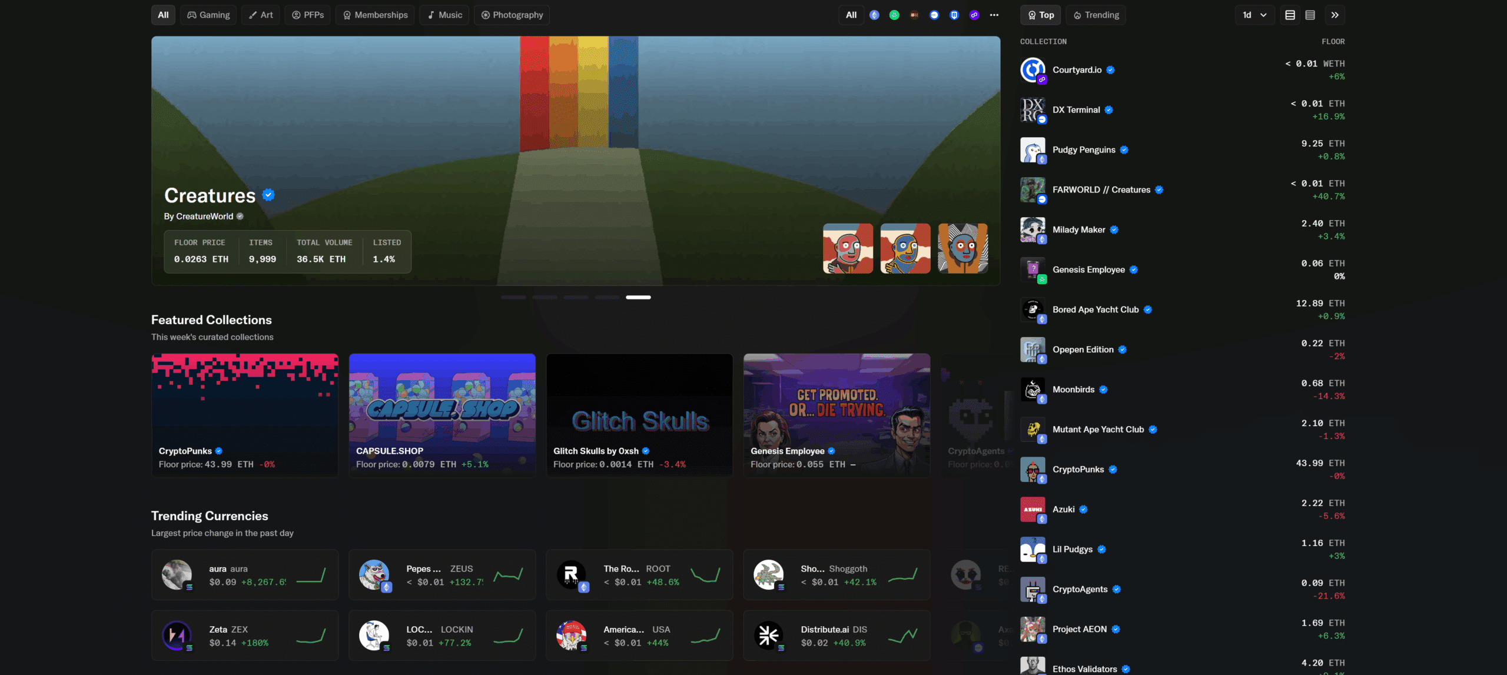Click the FLOOR column header
Viewport: 1507px width, 675px height.
coord(1333,42)
